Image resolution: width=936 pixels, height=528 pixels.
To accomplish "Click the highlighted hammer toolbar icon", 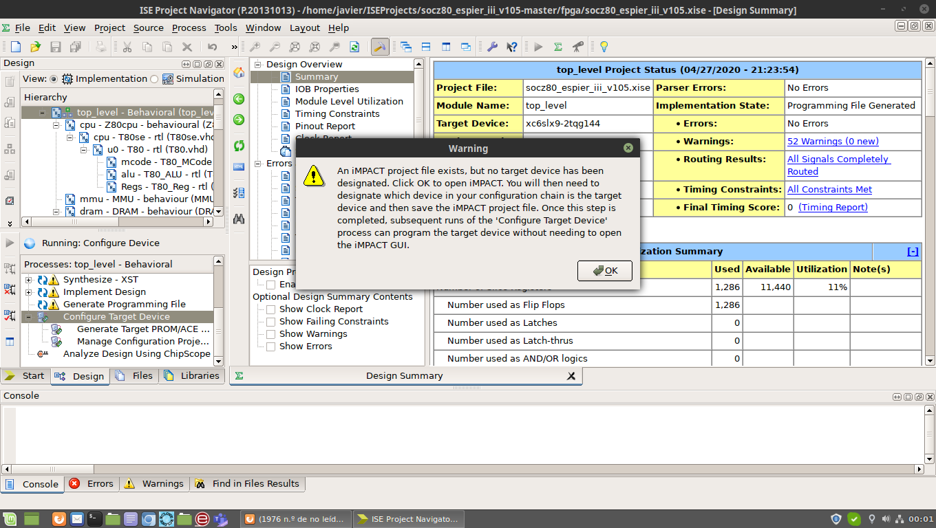I will [380, 47].
